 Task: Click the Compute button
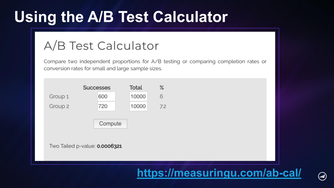tap(110, 124)
